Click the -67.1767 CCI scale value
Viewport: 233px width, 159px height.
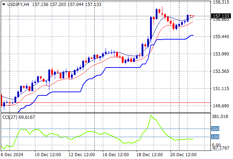click(221, 148)
